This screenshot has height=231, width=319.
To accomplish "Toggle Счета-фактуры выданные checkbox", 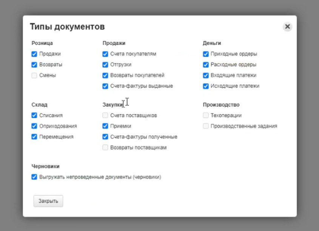I will tap(105, 86).
